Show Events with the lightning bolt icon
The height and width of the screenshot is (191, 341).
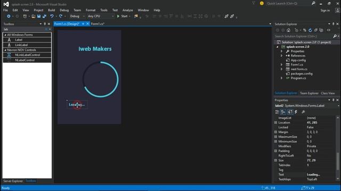click(296, 112)
